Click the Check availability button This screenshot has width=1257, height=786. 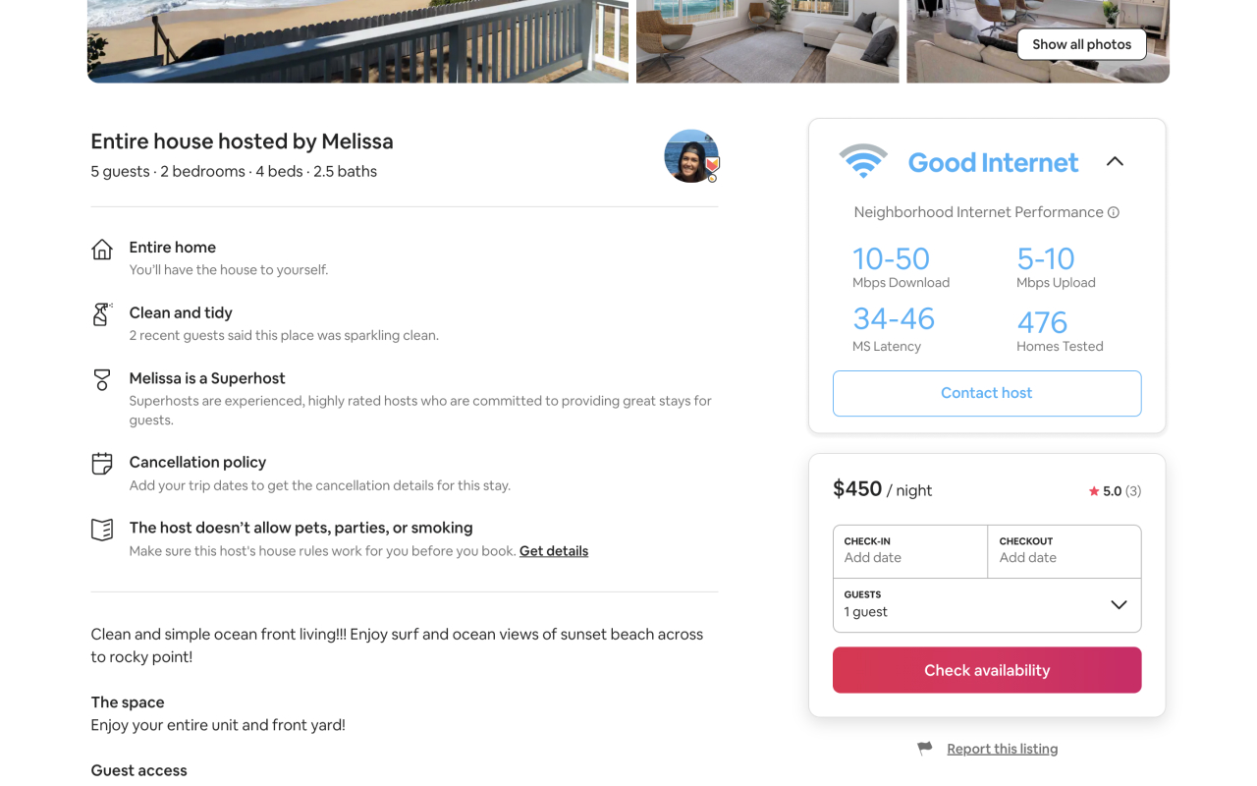(x=986, y=669)
